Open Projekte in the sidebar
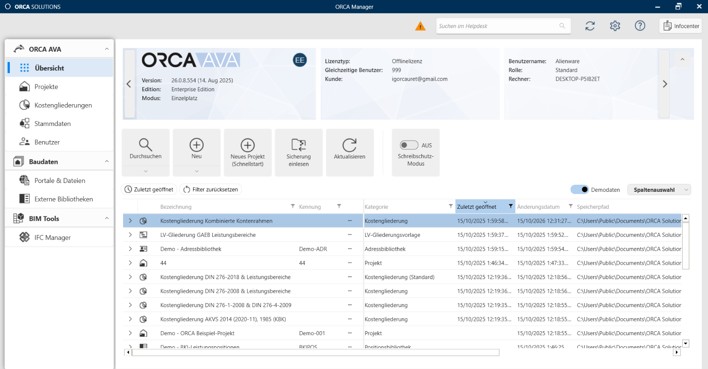The height and width of the screenshot is (369, 708). point(46,87)
